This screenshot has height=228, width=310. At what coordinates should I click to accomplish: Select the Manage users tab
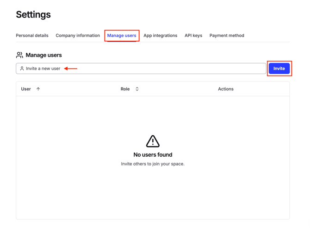(122, 36)
